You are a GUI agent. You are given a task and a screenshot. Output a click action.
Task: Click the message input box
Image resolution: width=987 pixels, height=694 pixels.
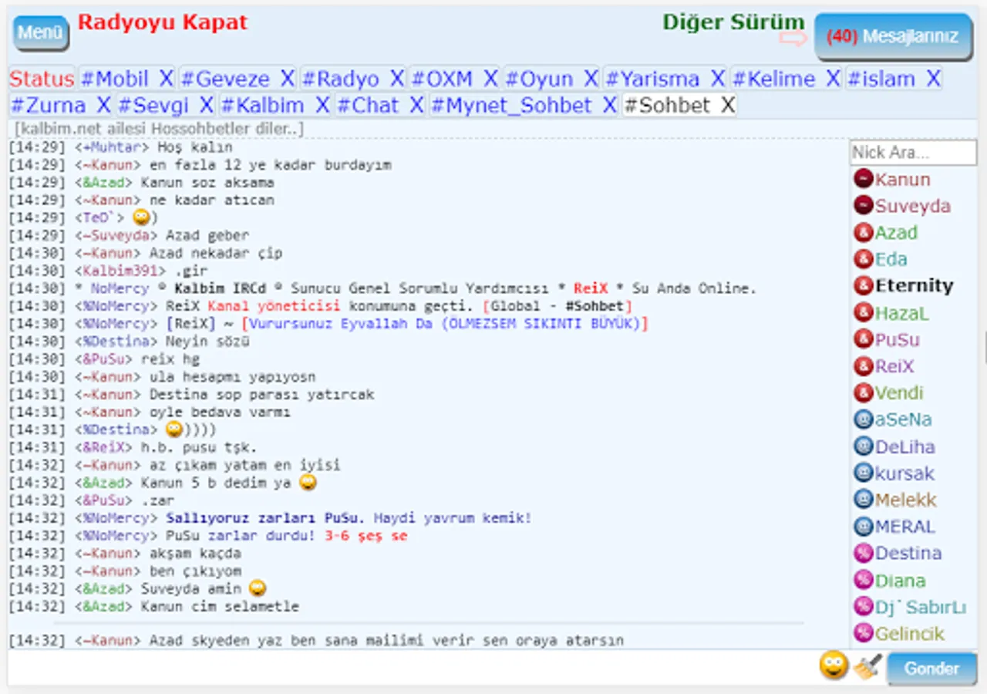(413, 667)
